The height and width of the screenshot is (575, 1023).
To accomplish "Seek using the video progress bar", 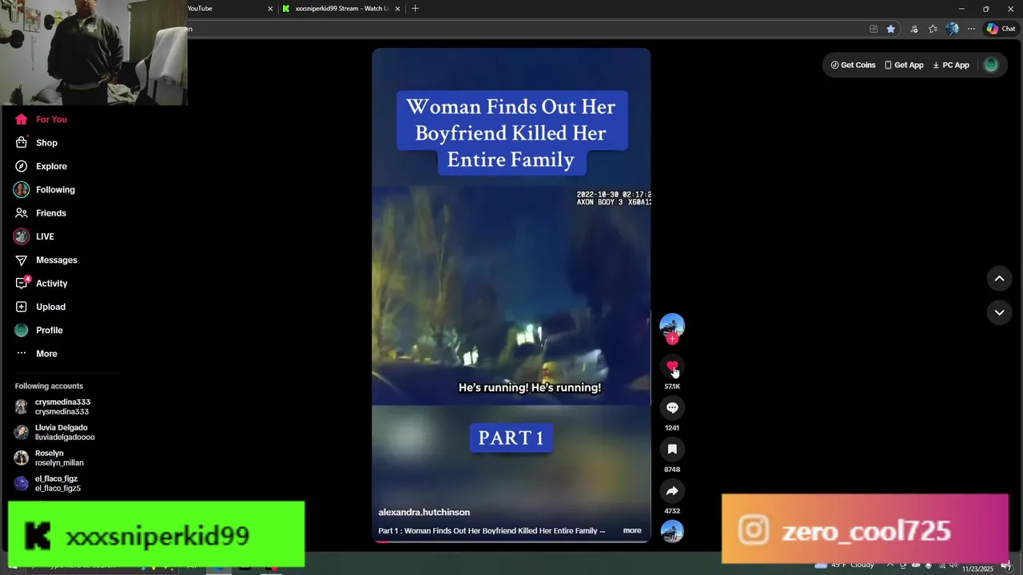I will coord(511,541).
